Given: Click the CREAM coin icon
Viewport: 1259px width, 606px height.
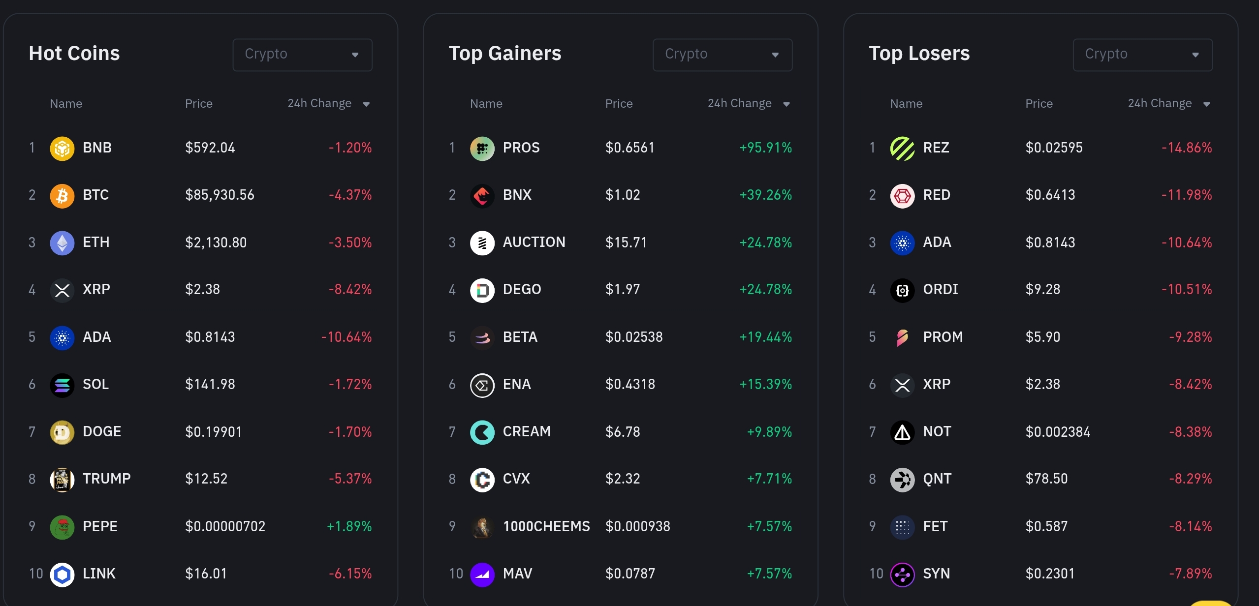Looking at the screenshot, I should (482, 432).
